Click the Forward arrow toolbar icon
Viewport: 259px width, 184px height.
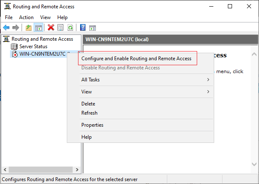(15, 27)
